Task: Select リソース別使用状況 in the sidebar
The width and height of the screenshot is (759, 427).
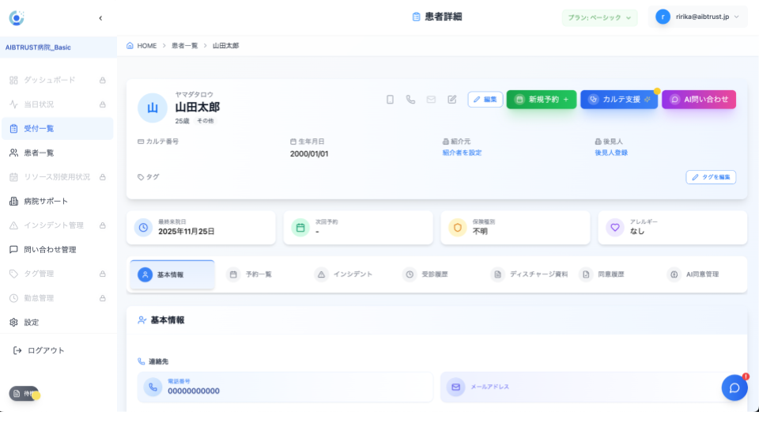Action: pyautogui.click(x=58, y=176)
